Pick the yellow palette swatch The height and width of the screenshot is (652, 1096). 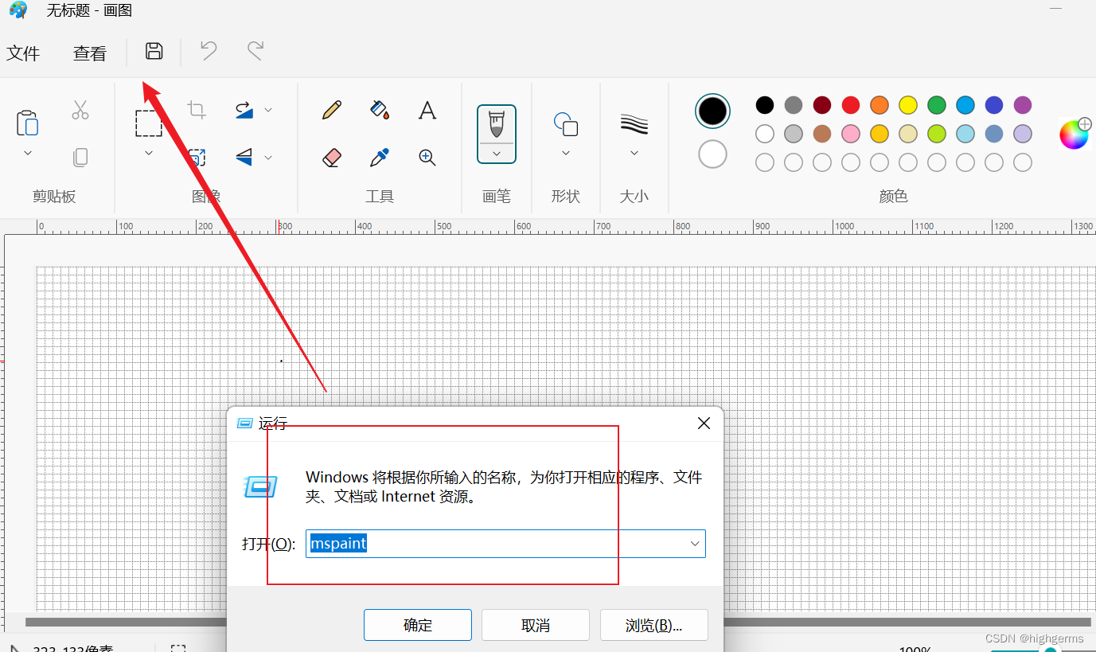[x=908, y=105]
